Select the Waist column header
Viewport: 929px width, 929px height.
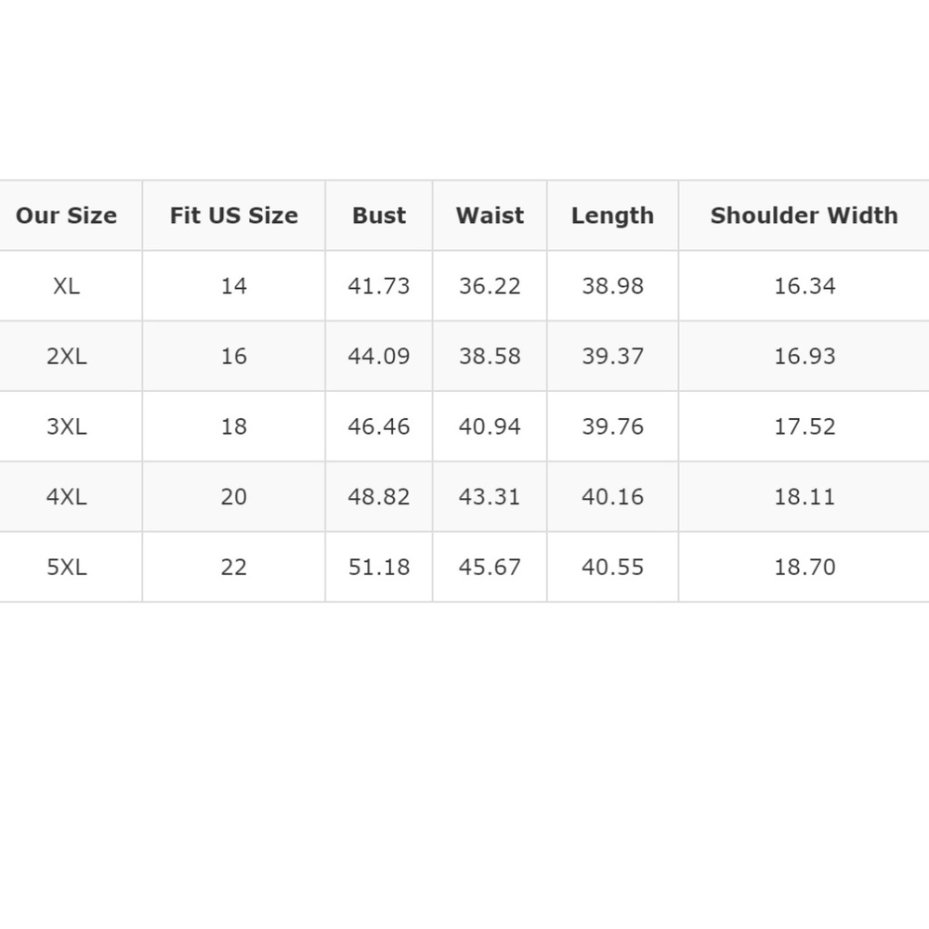click(x=490, y=216)
